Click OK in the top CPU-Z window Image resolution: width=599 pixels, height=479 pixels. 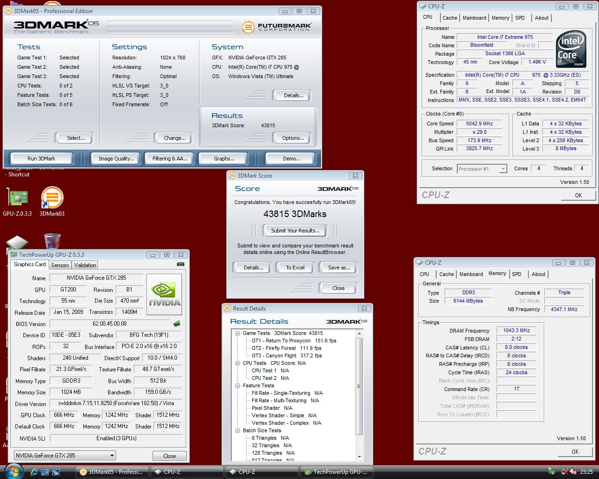[578, 195]
